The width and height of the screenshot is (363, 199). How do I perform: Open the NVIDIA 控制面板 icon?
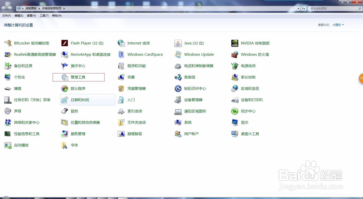235,43
